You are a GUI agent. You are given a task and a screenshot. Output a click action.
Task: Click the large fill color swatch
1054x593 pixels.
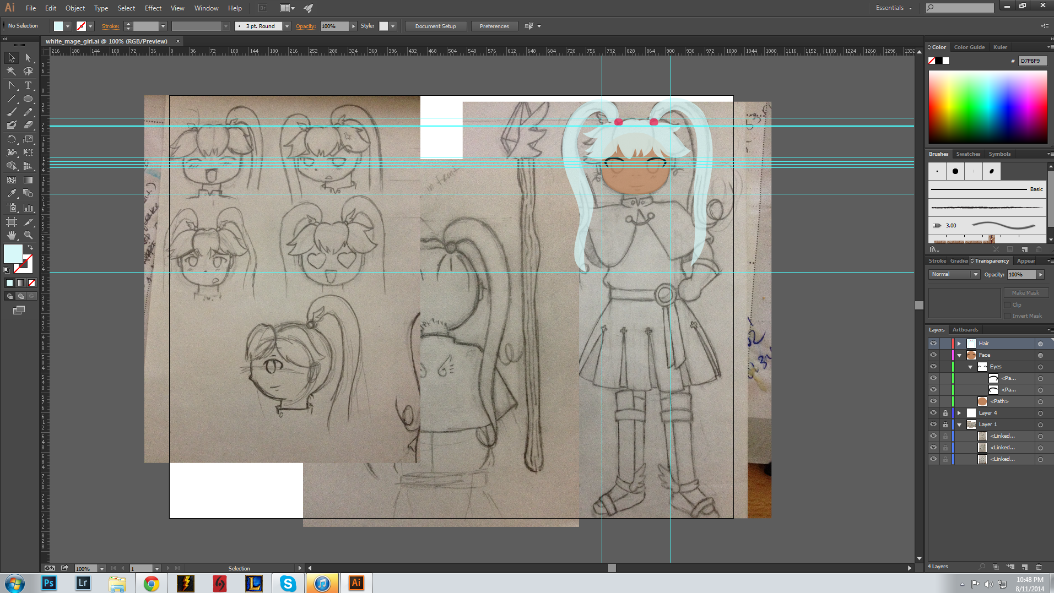tap(13, 254)
